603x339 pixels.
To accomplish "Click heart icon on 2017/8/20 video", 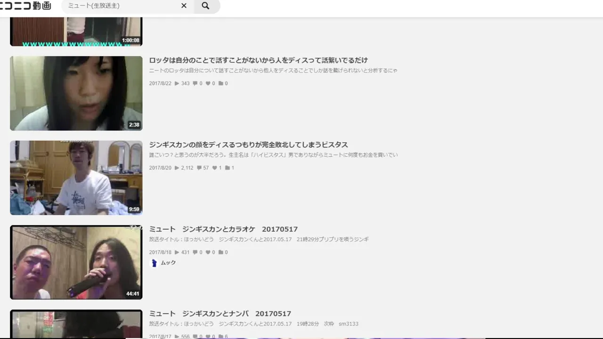I will coord(215,168).
